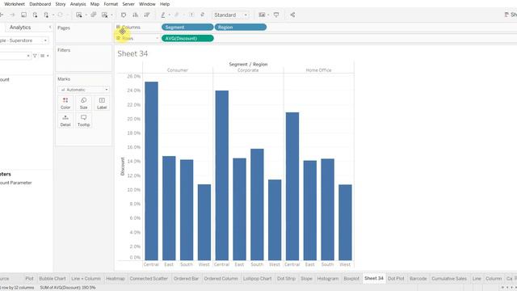517x291 pixels.
Task: Click the Show/Hide cards toolbar icon
Action: (262, 15)
